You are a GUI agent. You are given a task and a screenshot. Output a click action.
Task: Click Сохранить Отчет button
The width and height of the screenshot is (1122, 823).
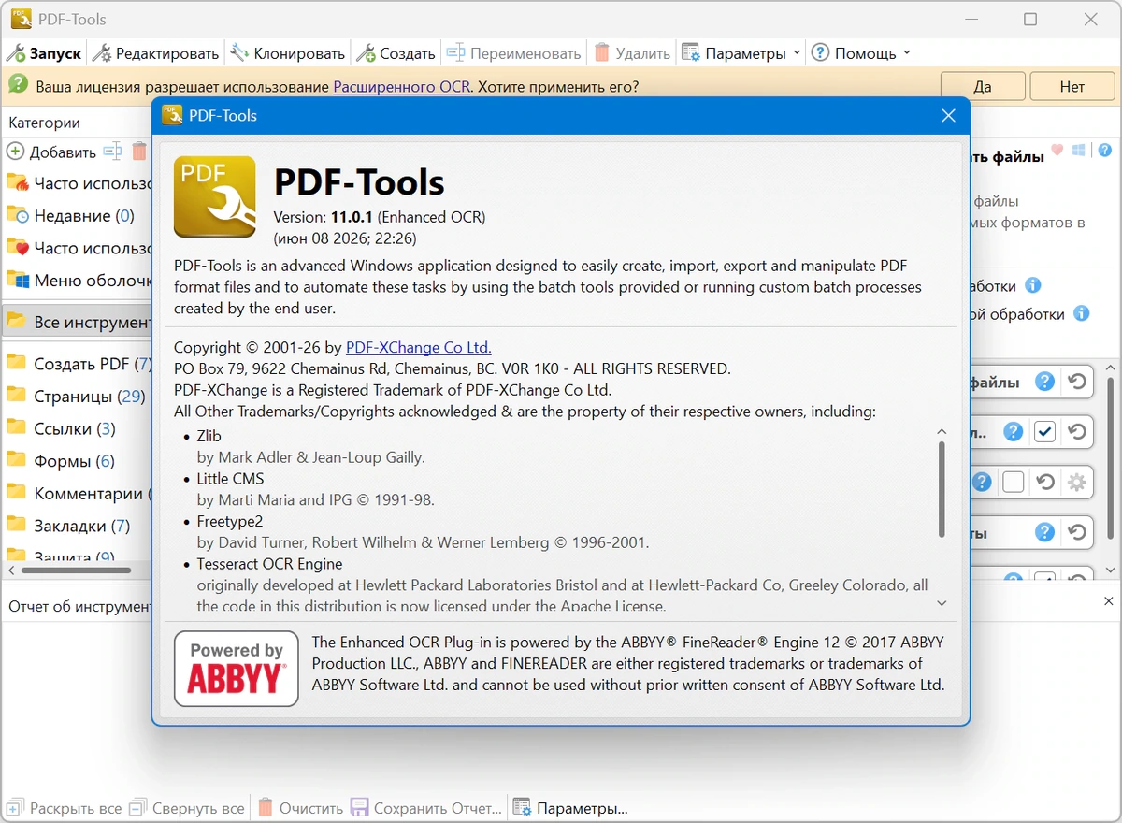point(426,808)
